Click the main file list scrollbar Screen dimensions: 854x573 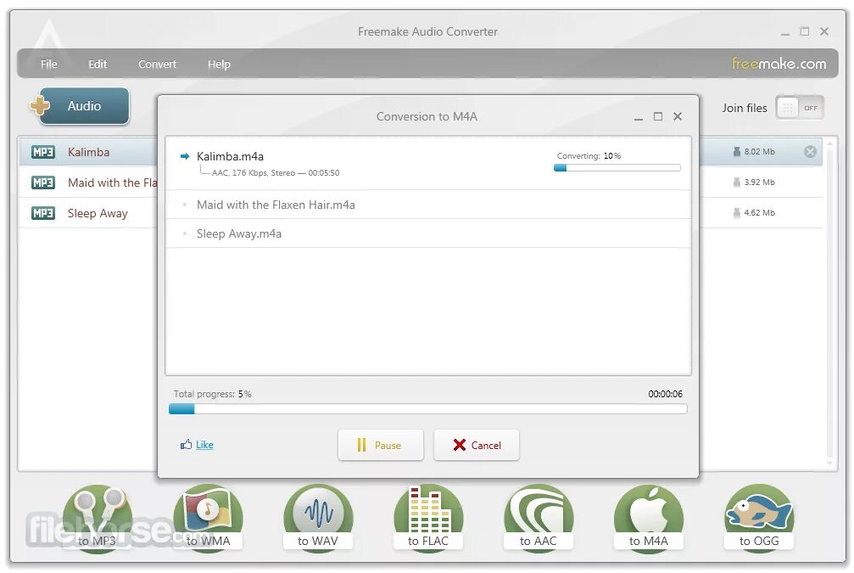coord(829,303)
